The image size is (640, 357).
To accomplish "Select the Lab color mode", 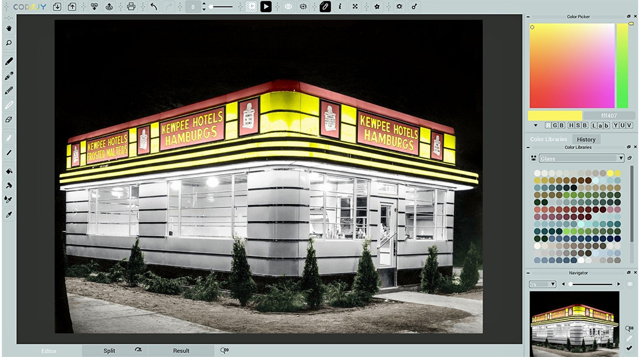I will click(x=599, y=125).
